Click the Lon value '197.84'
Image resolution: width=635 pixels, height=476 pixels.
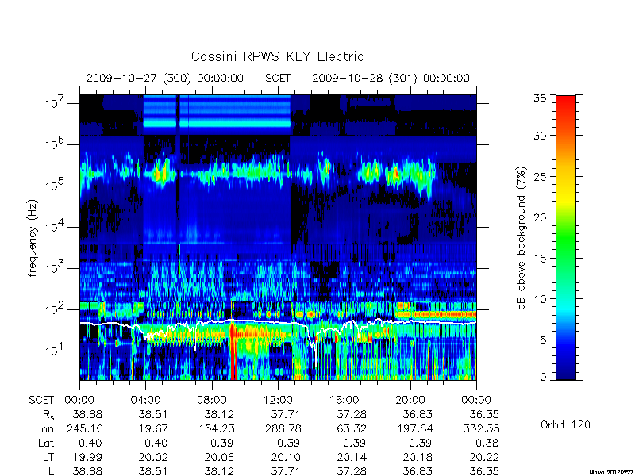[x=415, y=428]
